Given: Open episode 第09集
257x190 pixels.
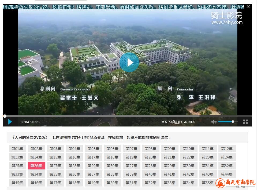Looking at the screenshot, I should [170, 149].
